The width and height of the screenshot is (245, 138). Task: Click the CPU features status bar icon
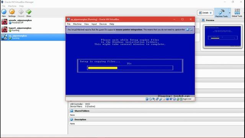[174, 99]
